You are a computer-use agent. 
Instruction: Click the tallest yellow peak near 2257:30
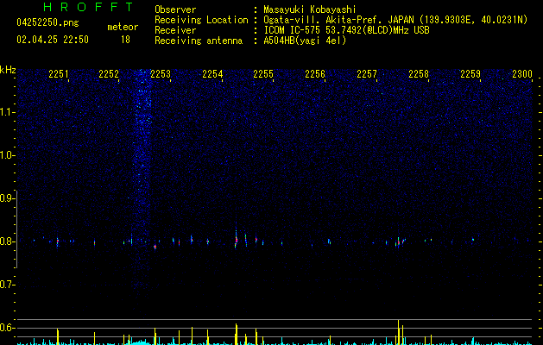point(398,332)
